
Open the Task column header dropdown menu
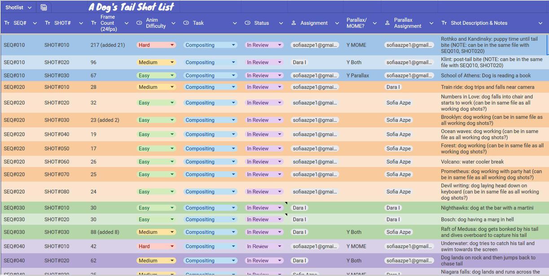point(235,23)
